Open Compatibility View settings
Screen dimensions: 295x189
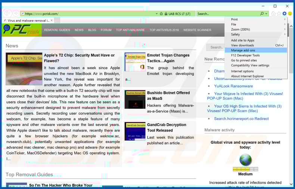tap(256, 65)
